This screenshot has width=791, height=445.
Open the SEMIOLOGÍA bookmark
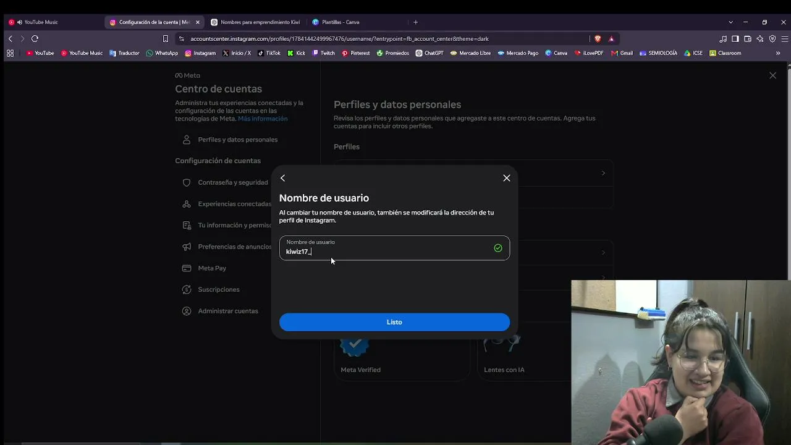(658, 53)
